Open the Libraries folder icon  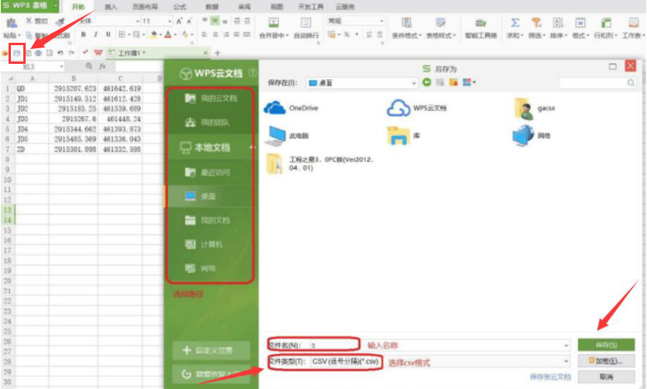[x=398, y=136]
